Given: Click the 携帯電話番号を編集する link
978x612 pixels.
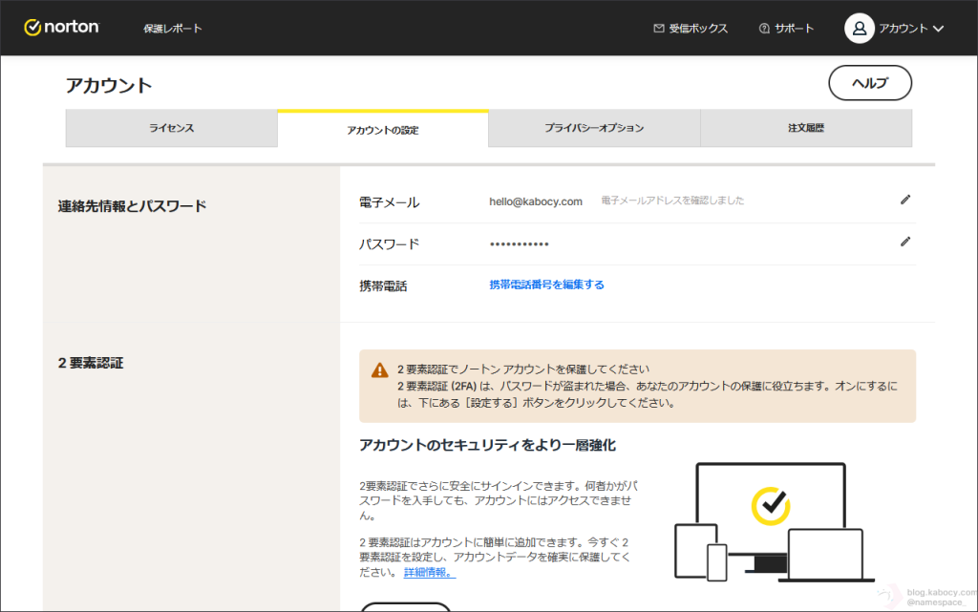Looking at the screenshot, I should tap(546, 285).
